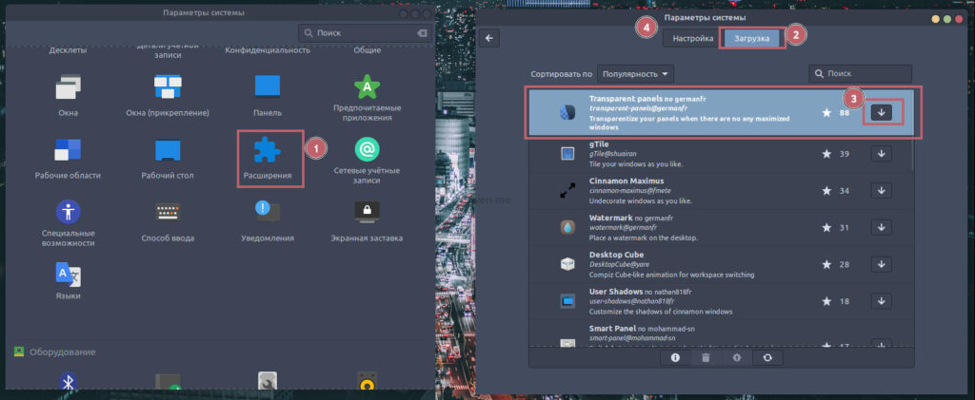Download the gTile extension
Screen dimensions: 975x400
881,154
